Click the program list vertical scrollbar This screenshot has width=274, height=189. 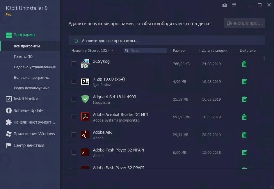coord(264,58)
